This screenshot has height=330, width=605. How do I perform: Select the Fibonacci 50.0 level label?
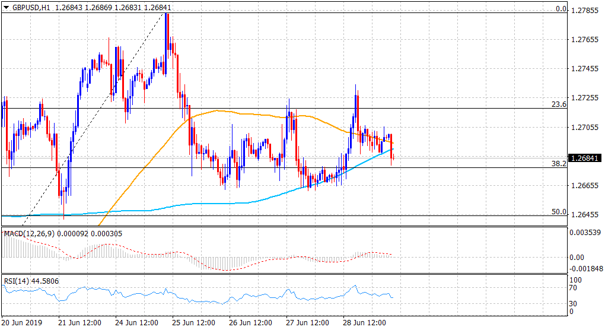(x=559, y=211)
